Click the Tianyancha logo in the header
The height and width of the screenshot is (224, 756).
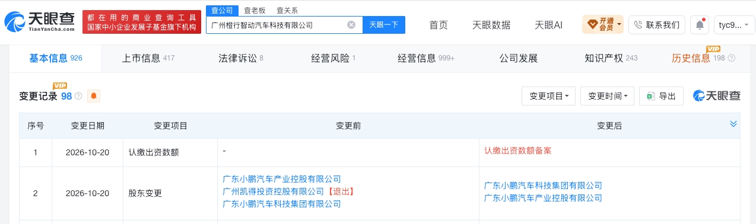[x=39, y=21]
